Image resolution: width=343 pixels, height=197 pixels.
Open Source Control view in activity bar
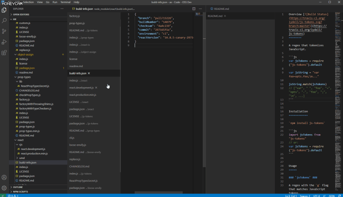tap(4, 31)
